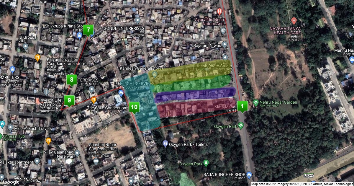
Task: Open the pin beneath the ENTERPRISES label
Action: pyautogui.click(x=92, y=89)
